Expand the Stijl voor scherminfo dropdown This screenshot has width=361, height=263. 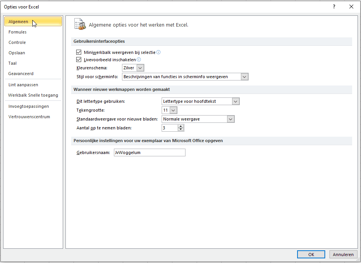[186, 77]
